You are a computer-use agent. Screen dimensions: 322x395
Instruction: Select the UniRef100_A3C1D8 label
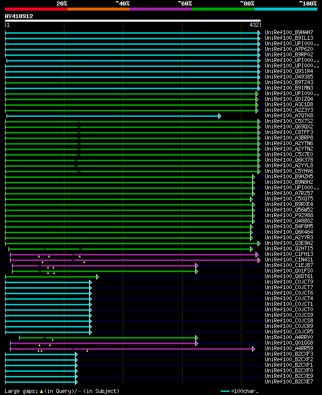pos(289,105)
